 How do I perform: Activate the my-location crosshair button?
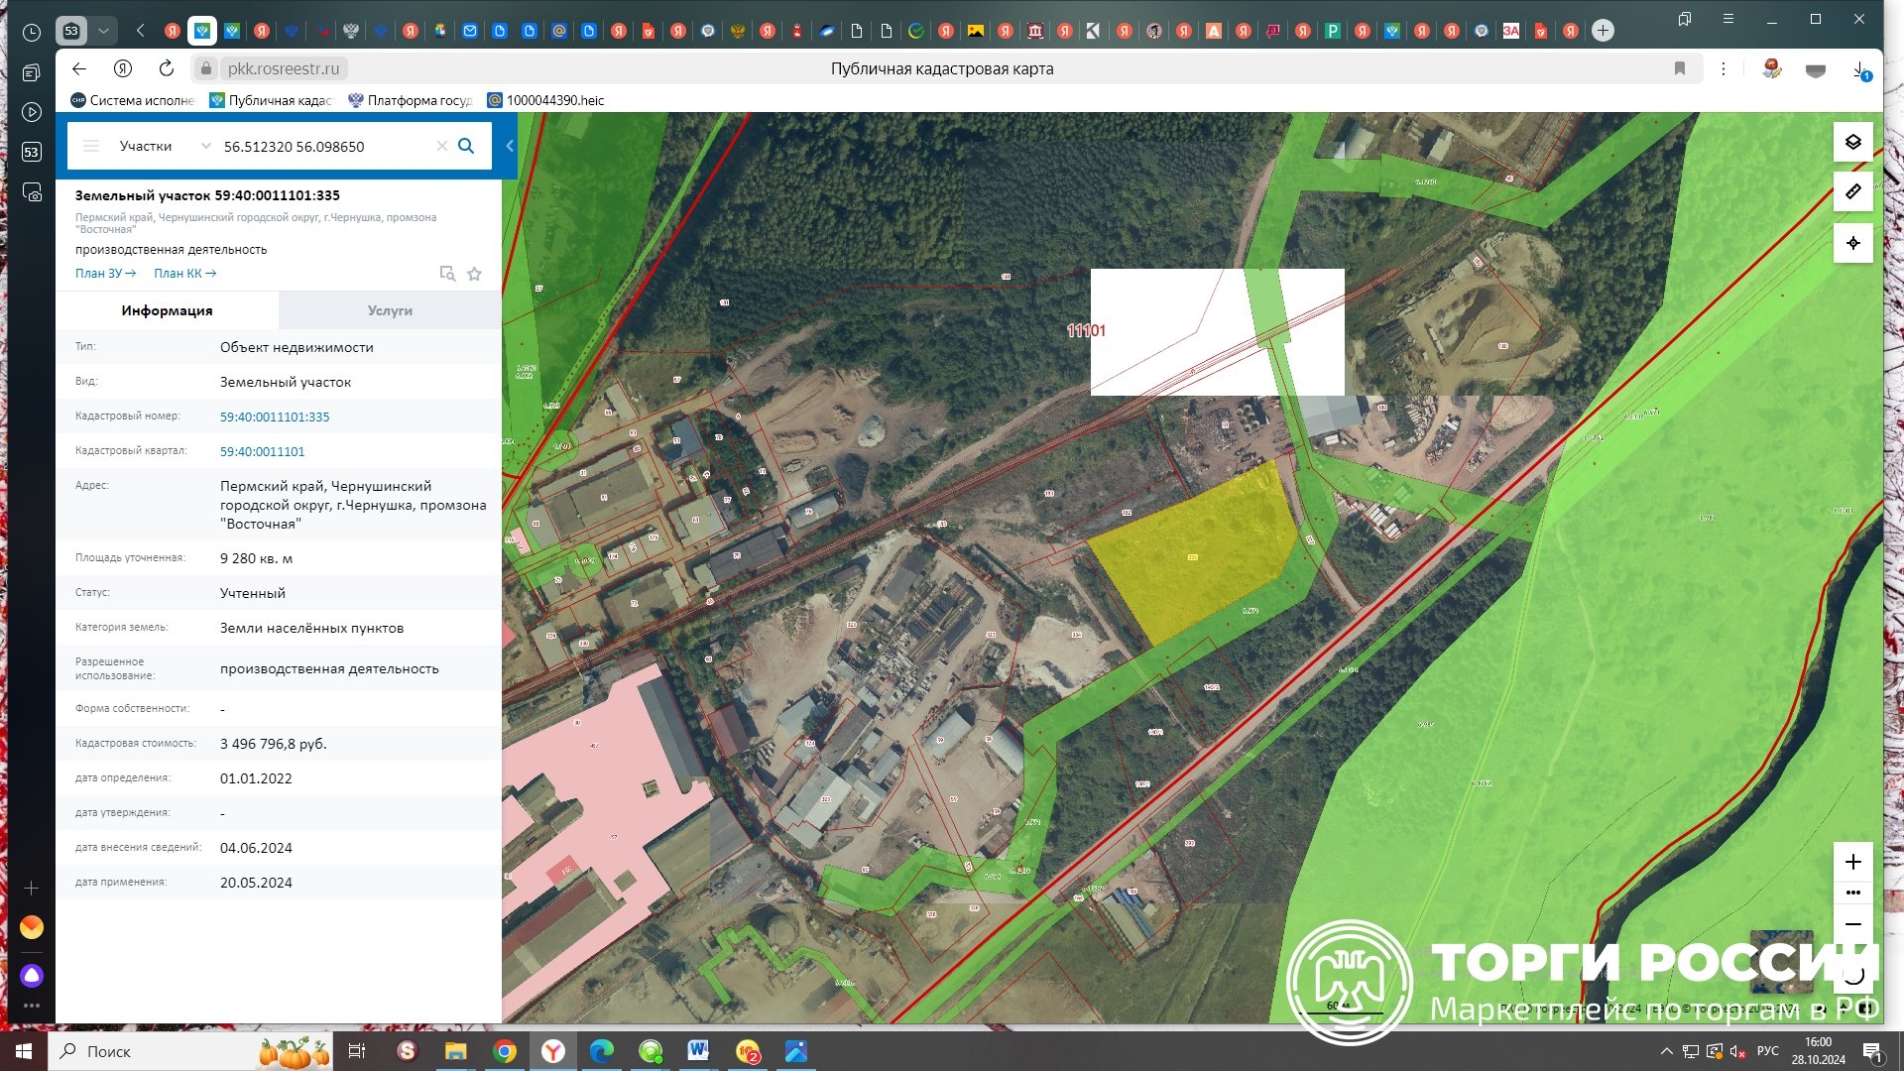point(1852,243)
